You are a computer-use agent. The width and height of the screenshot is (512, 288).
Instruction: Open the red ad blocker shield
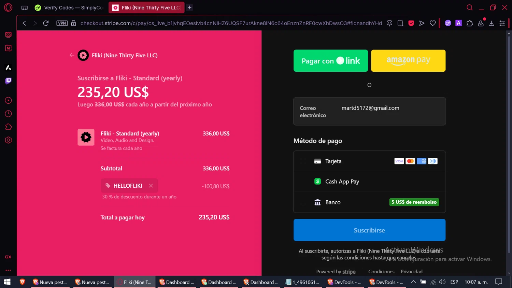point(411,23)
